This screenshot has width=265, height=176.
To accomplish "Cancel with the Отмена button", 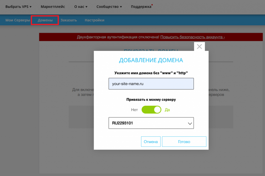I will coord(151,141).
